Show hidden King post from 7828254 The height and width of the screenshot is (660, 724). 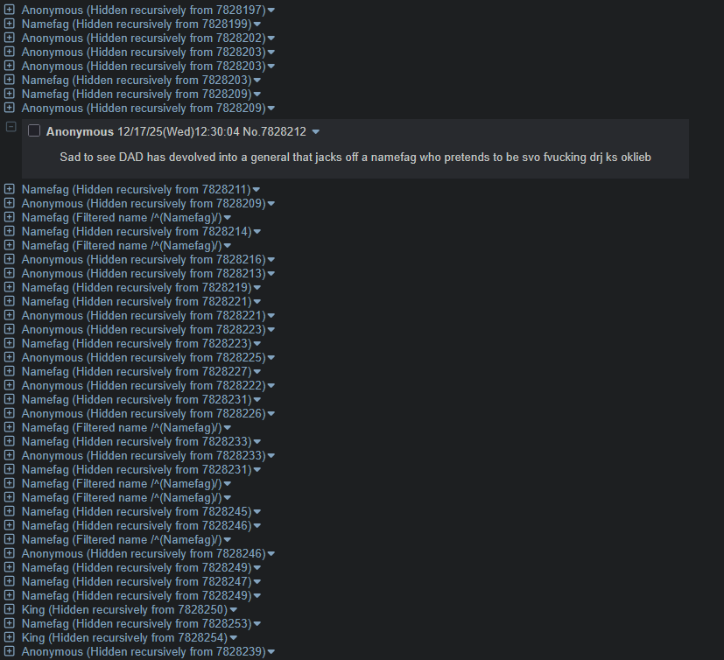[10, 637]
